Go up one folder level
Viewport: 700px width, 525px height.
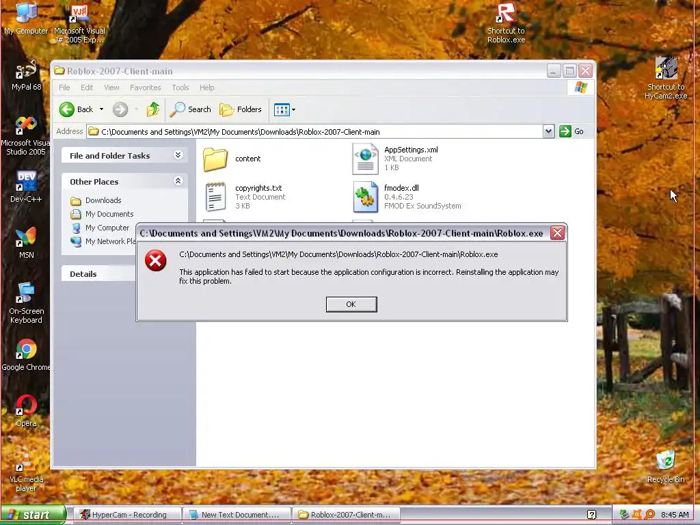(x=153, y=109)
